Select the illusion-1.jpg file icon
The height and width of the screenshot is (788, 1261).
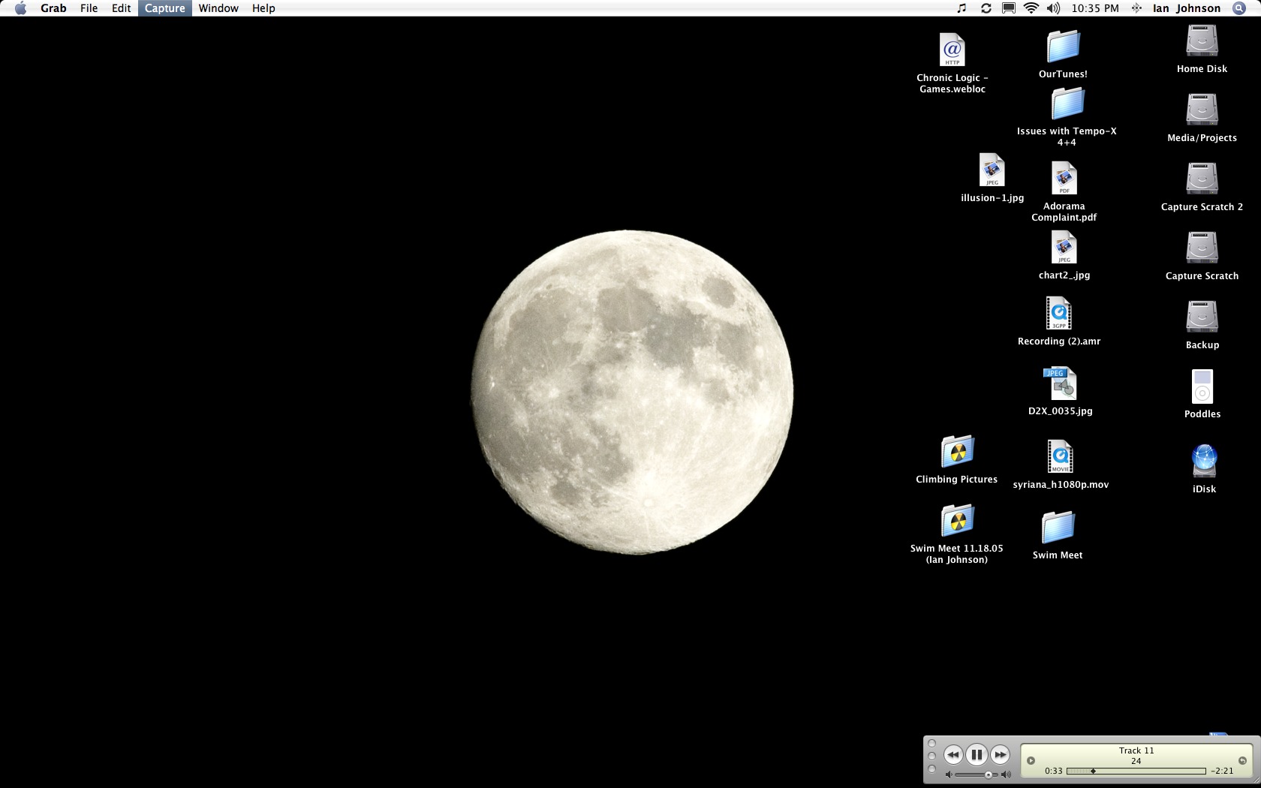point(992,170)
